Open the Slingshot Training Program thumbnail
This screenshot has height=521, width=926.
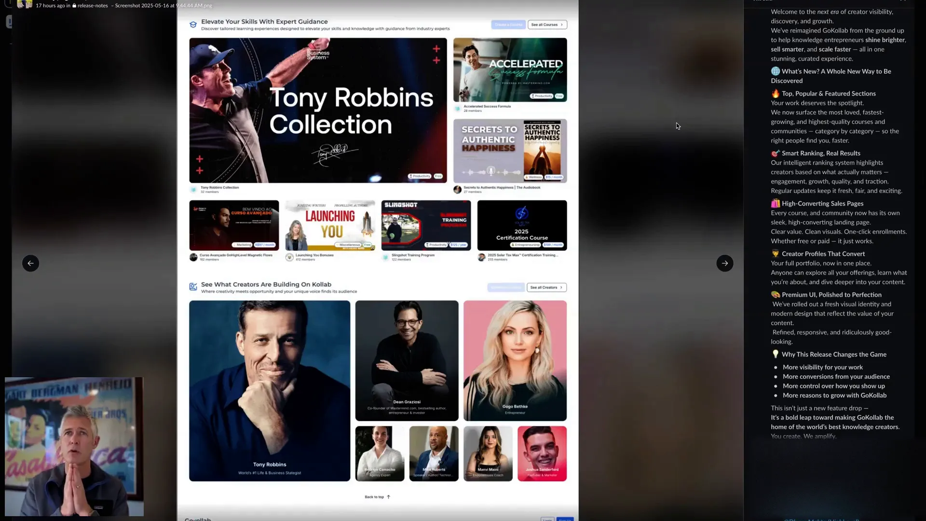pos(426,225)
